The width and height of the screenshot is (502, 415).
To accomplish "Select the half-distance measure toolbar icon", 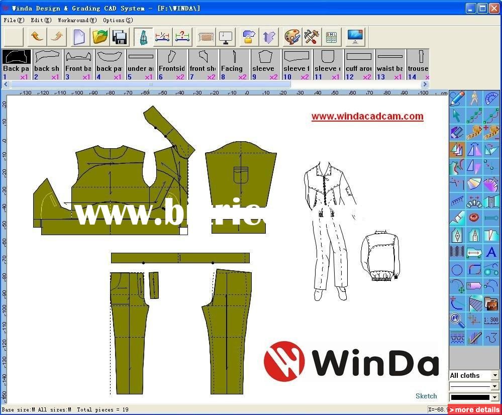I will [162, 37].
